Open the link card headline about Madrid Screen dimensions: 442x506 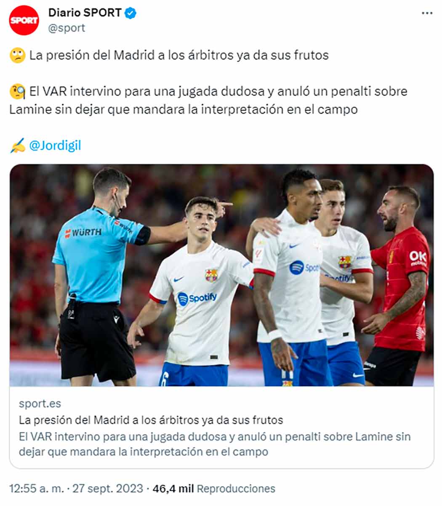(x=151, y=420)
